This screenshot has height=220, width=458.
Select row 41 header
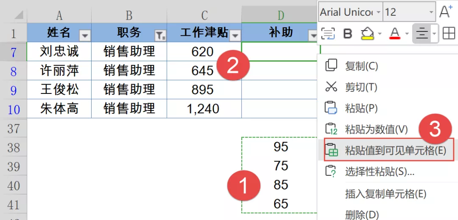(14, 204)
